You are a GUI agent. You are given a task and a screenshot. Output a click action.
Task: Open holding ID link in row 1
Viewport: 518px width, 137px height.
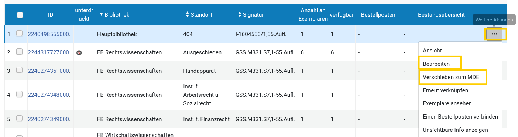click(x=50, y=34)
